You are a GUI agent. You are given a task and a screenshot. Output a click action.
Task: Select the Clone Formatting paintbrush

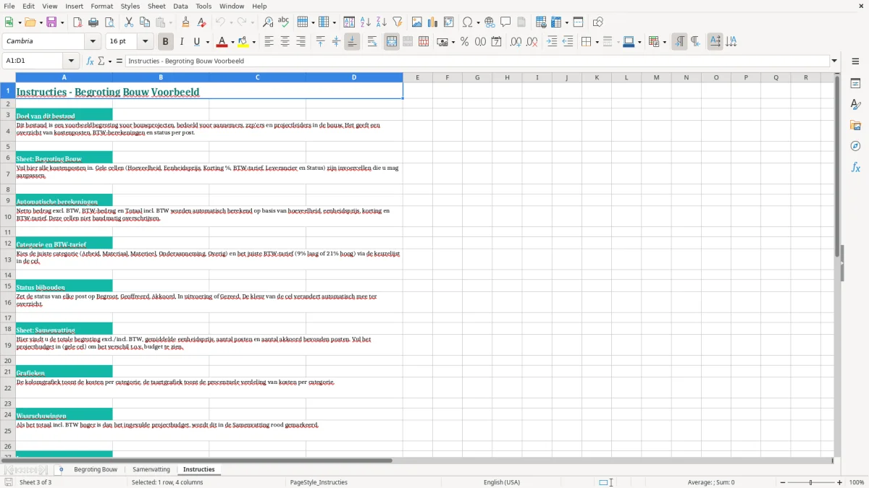point(186,22)
